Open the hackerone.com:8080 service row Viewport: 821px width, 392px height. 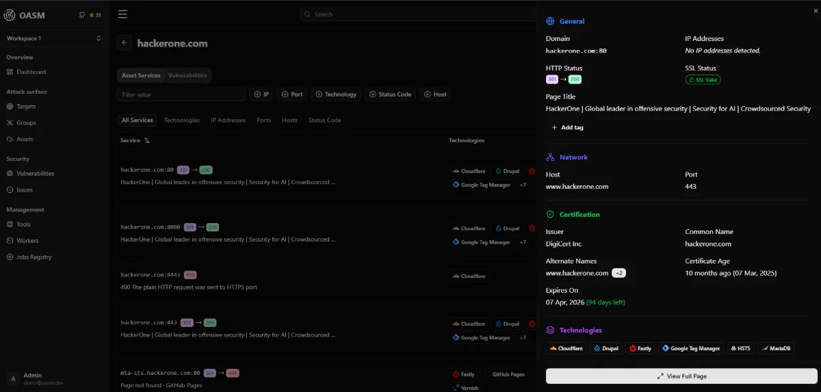327,235
